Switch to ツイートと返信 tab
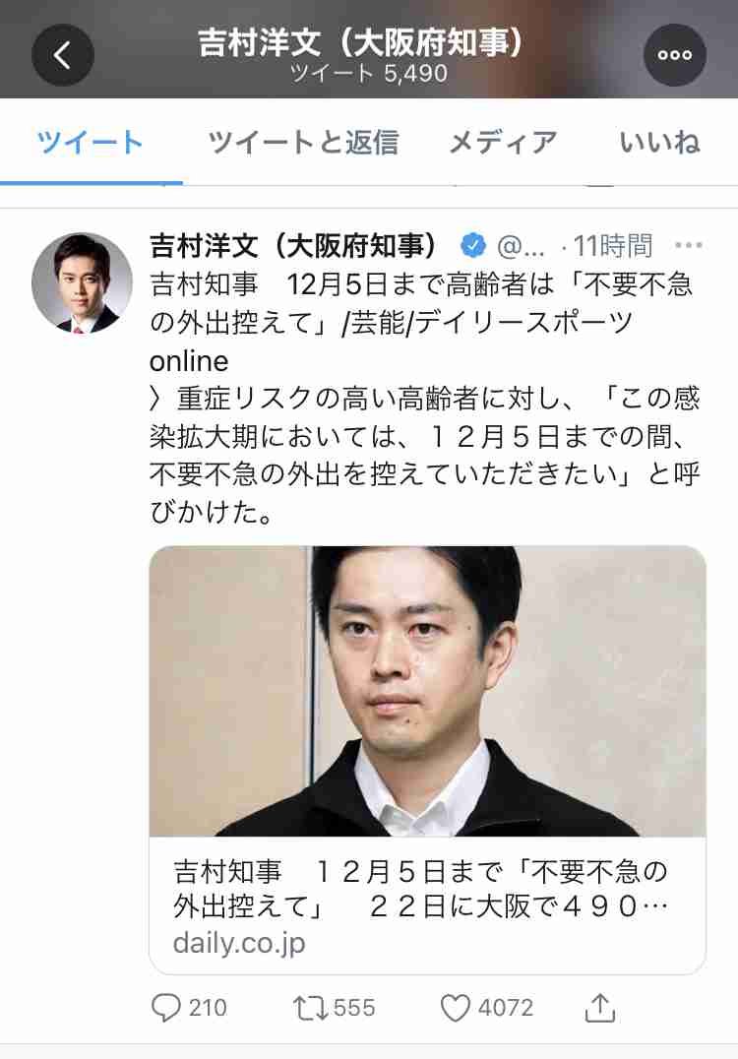This screenshot has width=738, height=1059. 303,142
